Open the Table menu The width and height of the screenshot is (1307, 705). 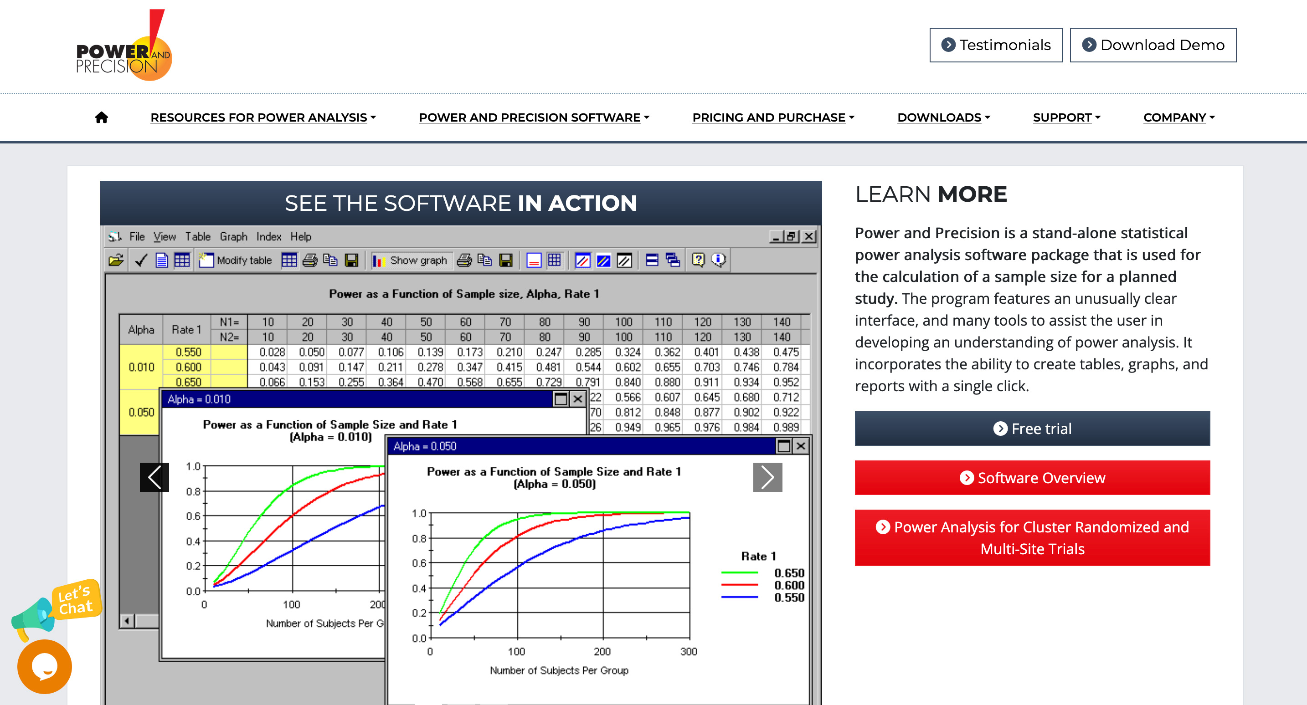[197, 236]
